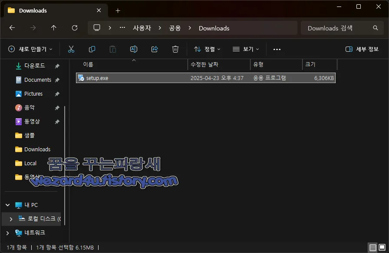Toggle the 세부 정보 details pane
Viewport: 389px width, 253px height.
coord(362,49)
